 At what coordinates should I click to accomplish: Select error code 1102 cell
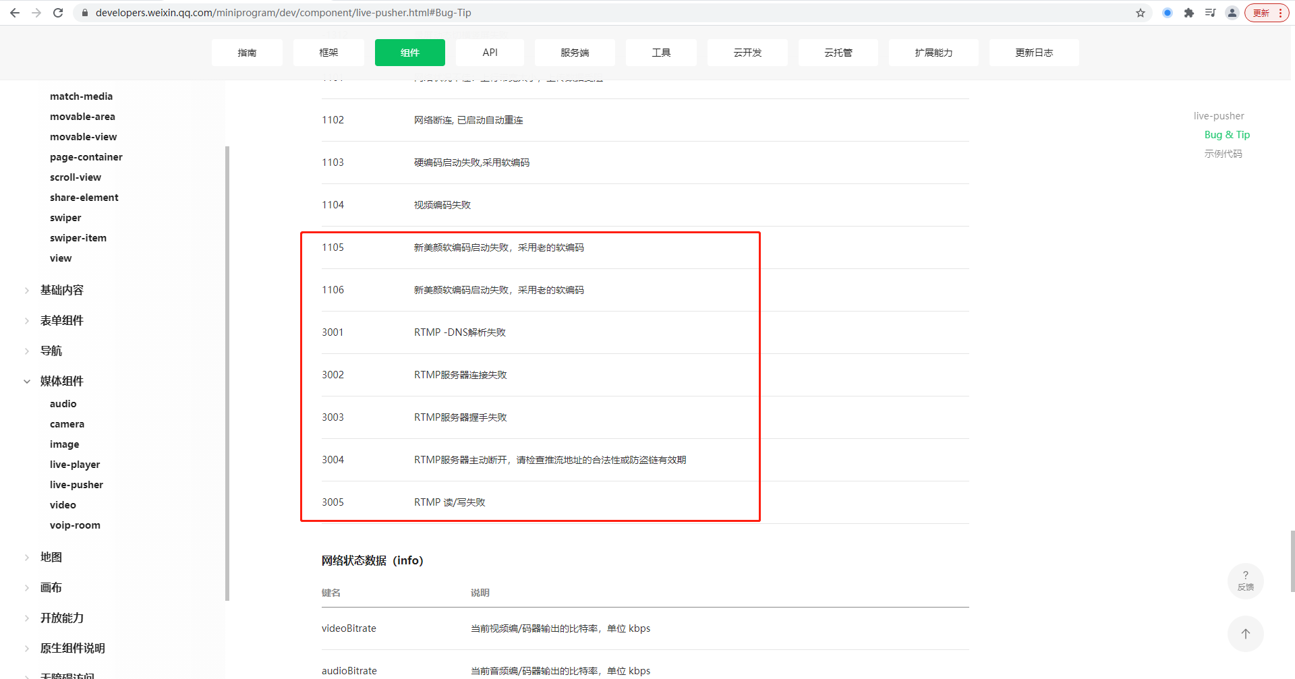333,120
